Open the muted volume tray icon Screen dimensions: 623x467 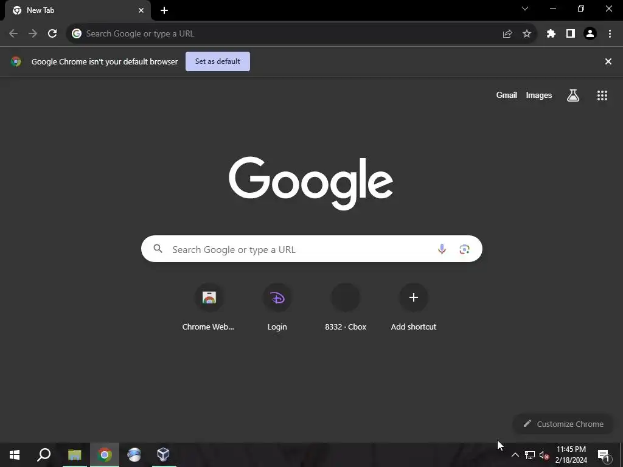tap(544, 455)
